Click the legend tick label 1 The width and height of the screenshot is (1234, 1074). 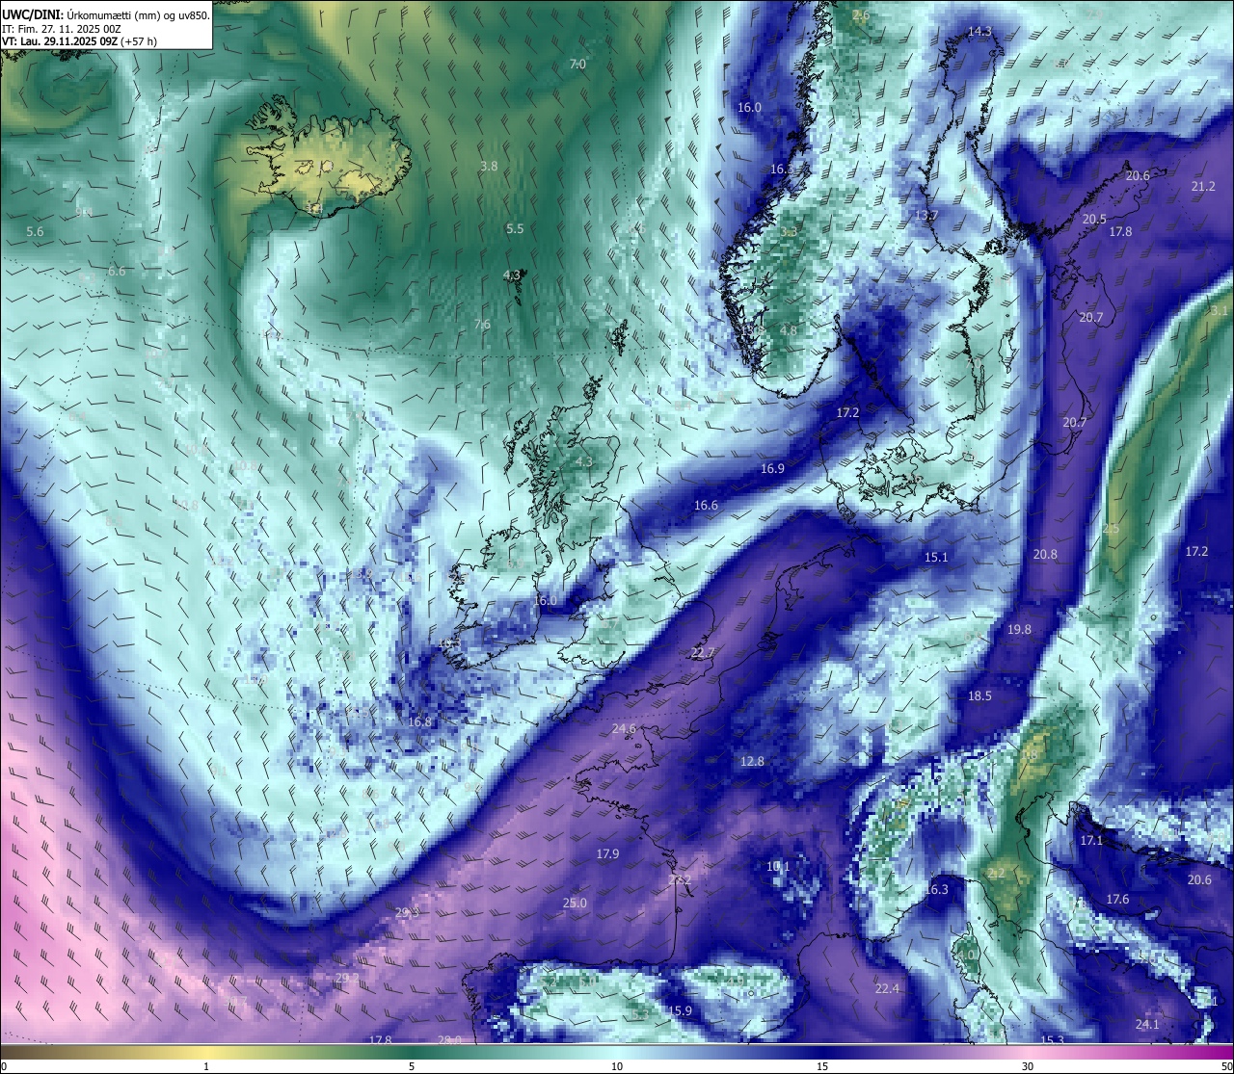click(206, 1066)
